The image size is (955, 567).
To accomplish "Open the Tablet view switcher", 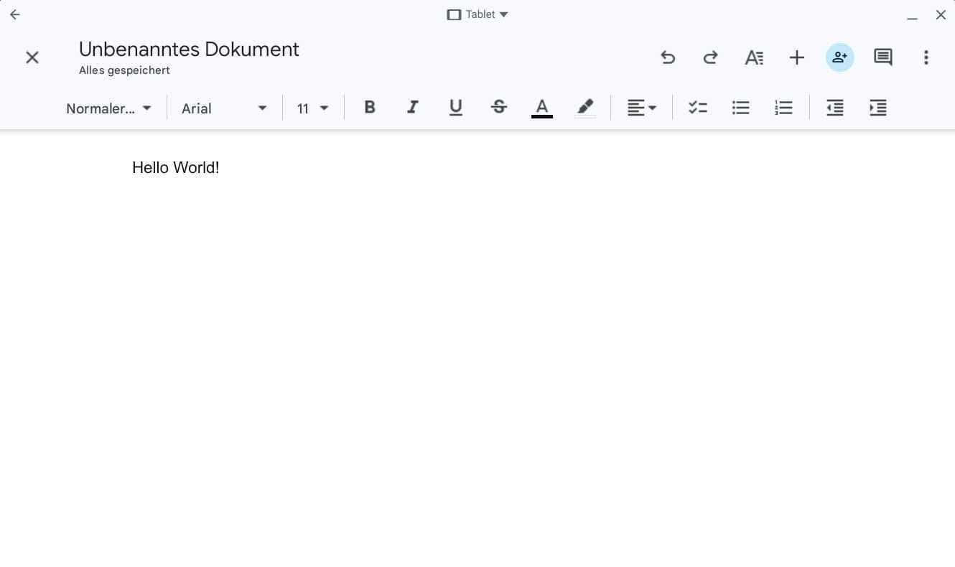I will coord(478,14).
